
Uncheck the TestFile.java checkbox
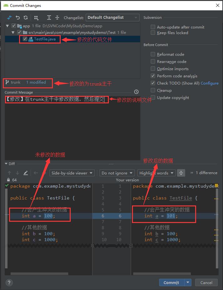point(25,39)
